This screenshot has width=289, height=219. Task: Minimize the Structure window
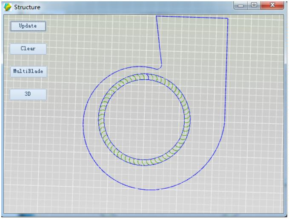click(240, 6)
